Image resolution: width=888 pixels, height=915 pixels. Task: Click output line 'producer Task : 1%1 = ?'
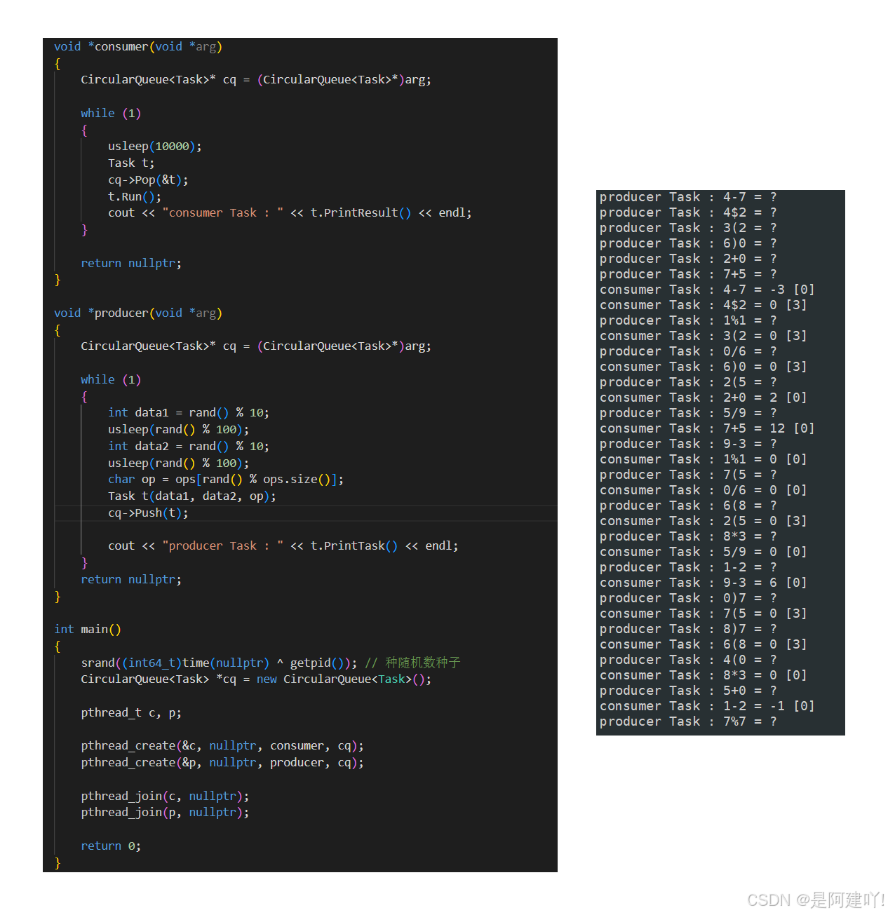pos(688,320)
